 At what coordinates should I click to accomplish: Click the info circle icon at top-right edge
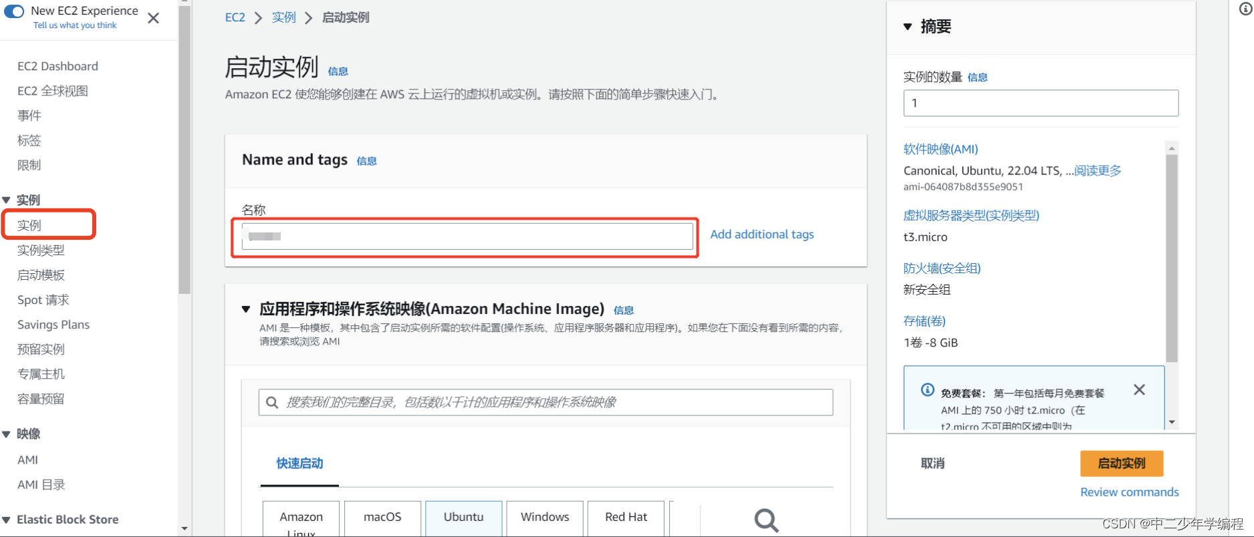point(1246,9)
